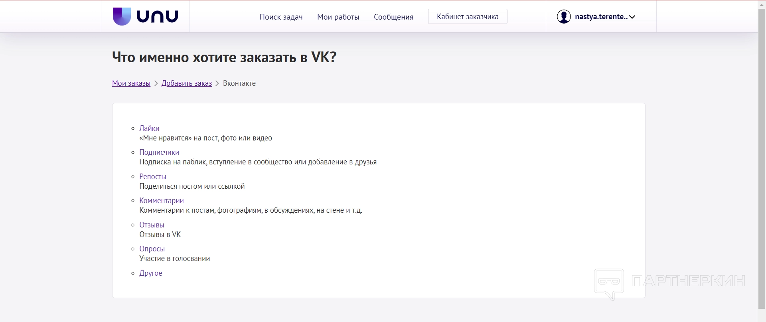The height and width of the screenshot is (322, 766).
Task: Click the text Участие в голосовании
Action: [x=175, y=259]
